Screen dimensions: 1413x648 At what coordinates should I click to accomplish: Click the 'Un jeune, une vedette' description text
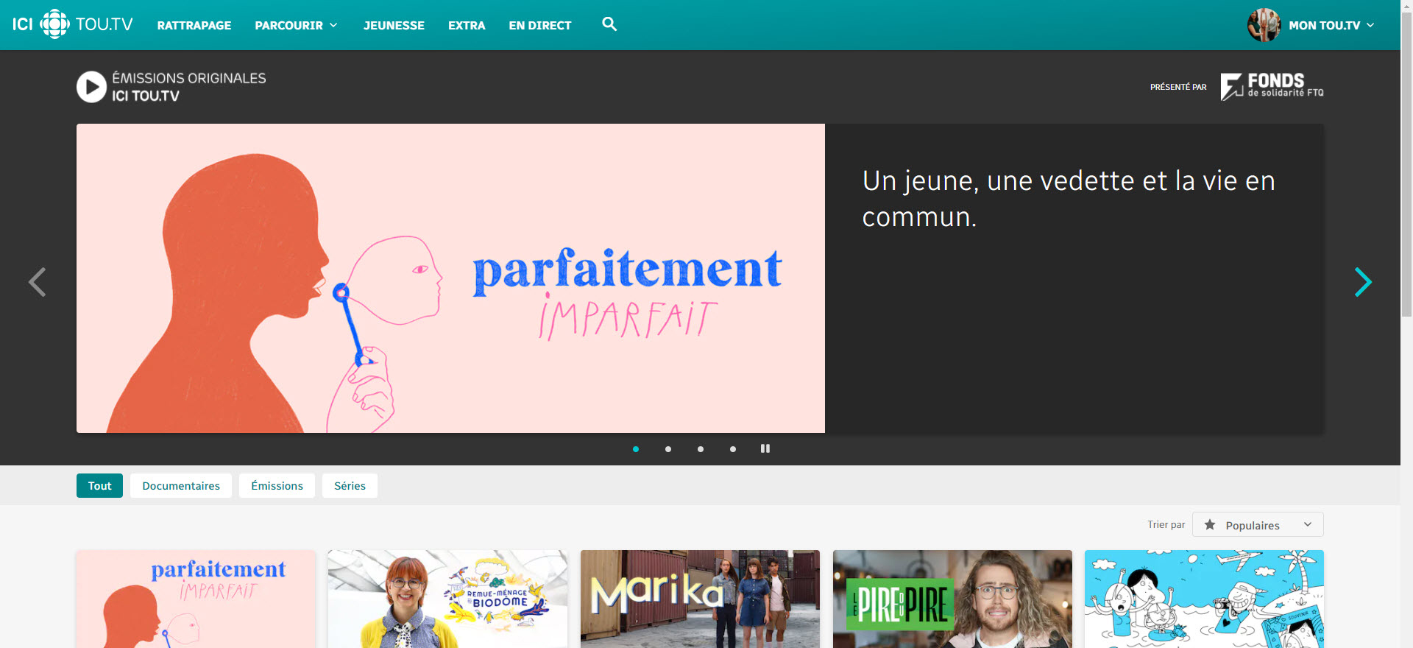(x=1069, y=199)
